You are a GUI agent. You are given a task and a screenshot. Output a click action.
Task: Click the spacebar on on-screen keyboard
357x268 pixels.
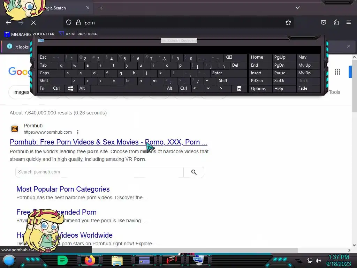128,88
